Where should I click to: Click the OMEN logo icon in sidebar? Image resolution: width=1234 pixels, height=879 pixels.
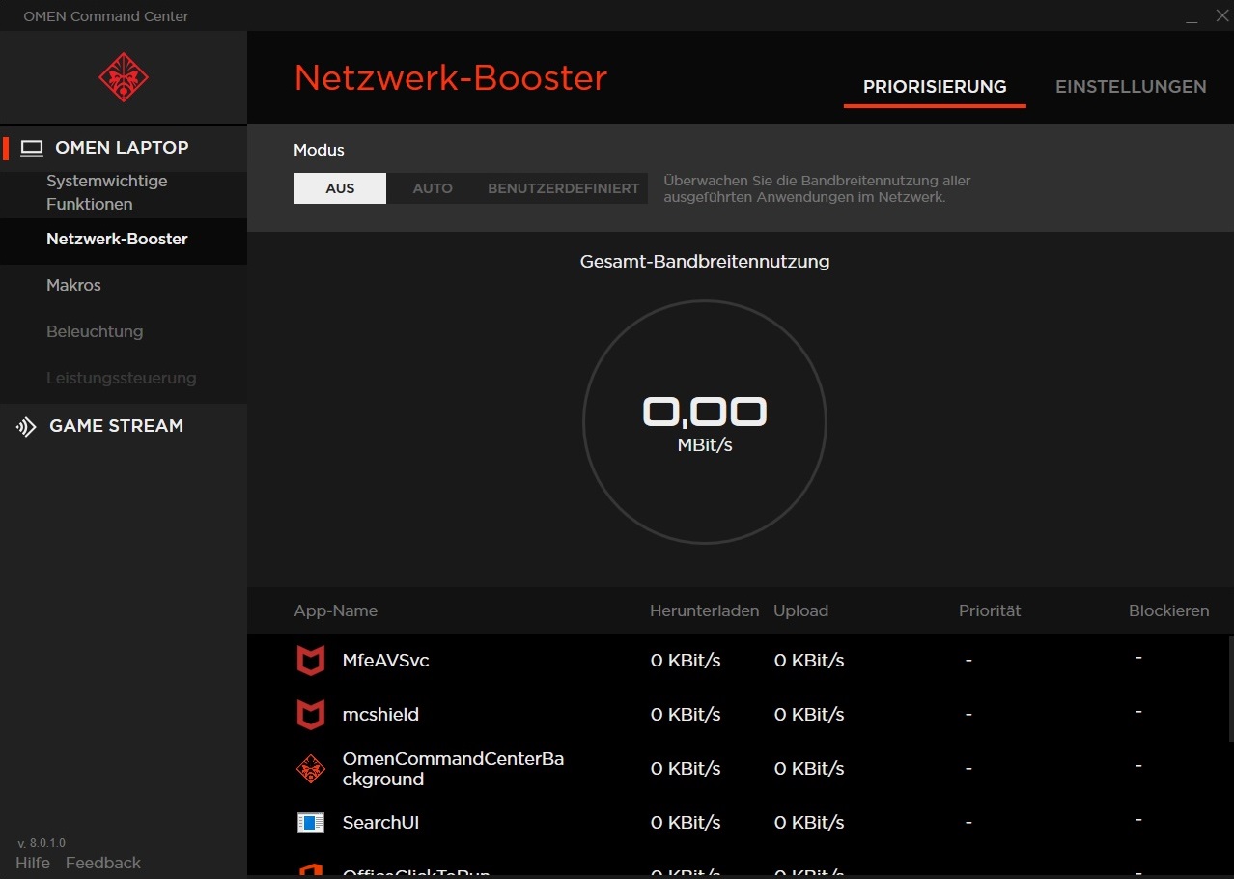(124, 77)
